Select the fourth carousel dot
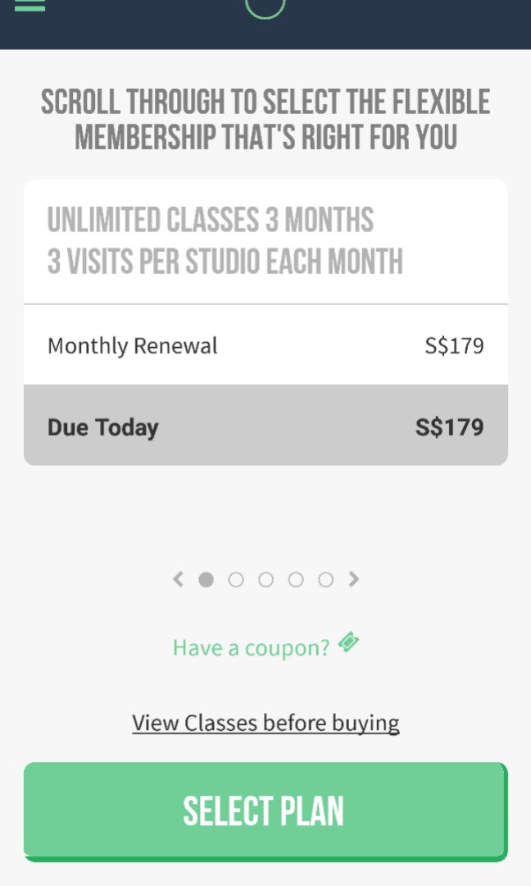Viewport: 531px width, 886px height. (296, 579)
